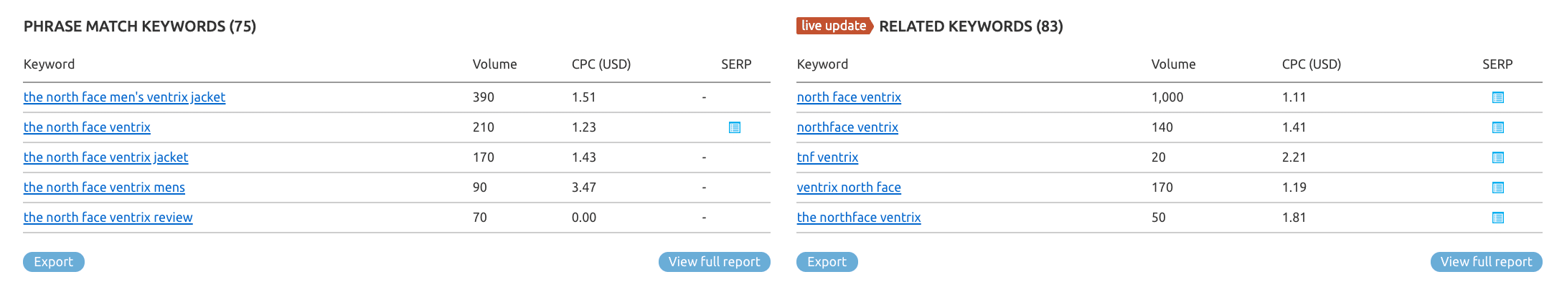Image resolution: width=1567 pixels, height=292 pixels.
Task: Open 'the north face men's ventrix jacket' keyword
Action: (x=124, y=97)
